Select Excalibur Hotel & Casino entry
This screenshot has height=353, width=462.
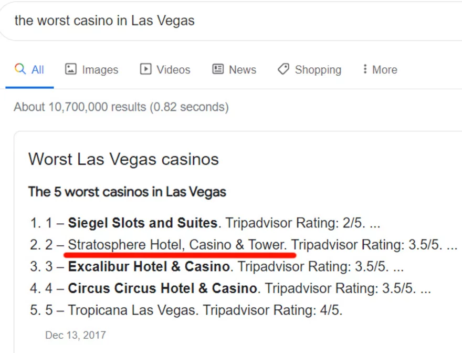point(149,266)
